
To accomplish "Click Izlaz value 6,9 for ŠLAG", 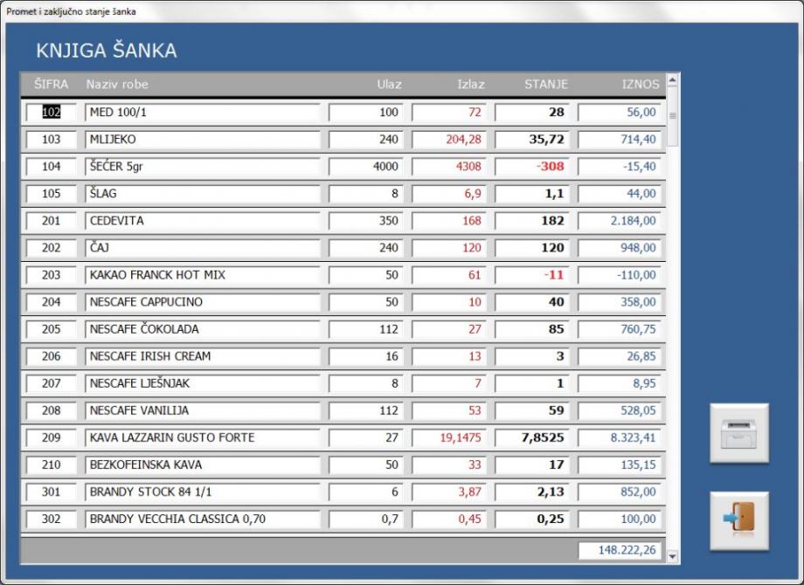I will pyautogui.click(x=448, y=194).
